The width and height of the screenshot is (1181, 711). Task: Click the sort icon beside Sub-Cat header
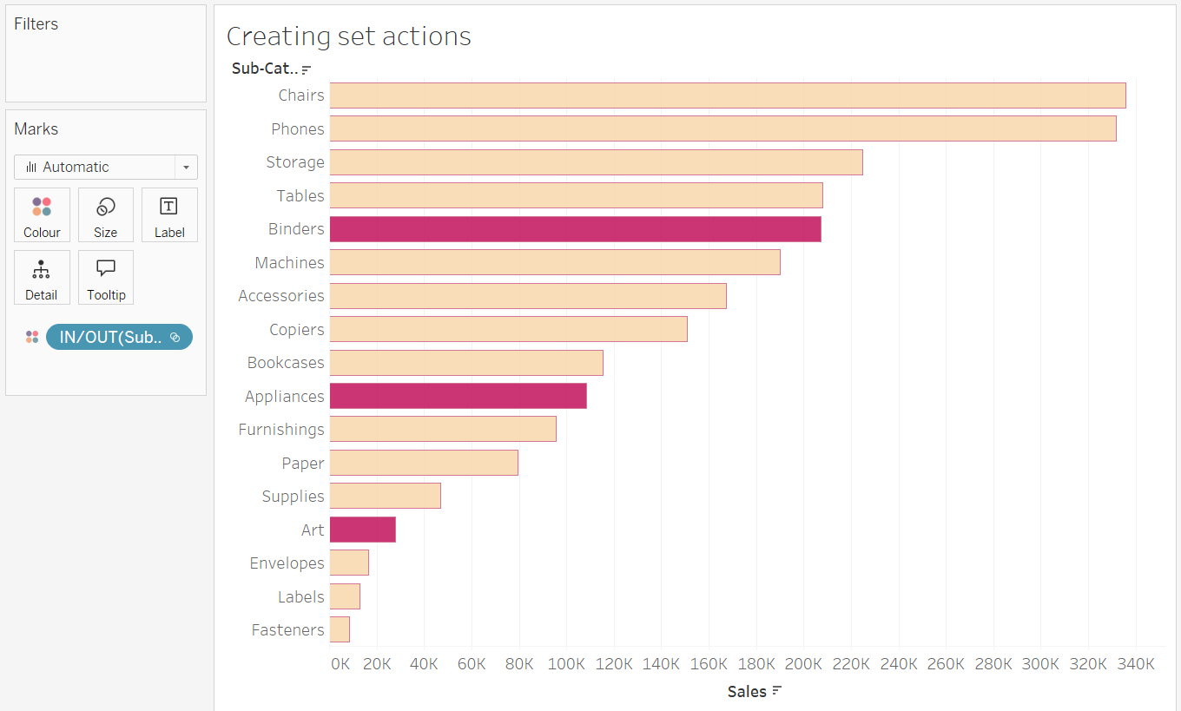click(x=307, y=69)
